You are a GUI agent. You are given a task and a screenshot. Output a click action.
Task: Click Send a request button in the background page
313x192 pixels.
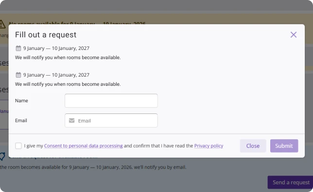pos(291,182)
